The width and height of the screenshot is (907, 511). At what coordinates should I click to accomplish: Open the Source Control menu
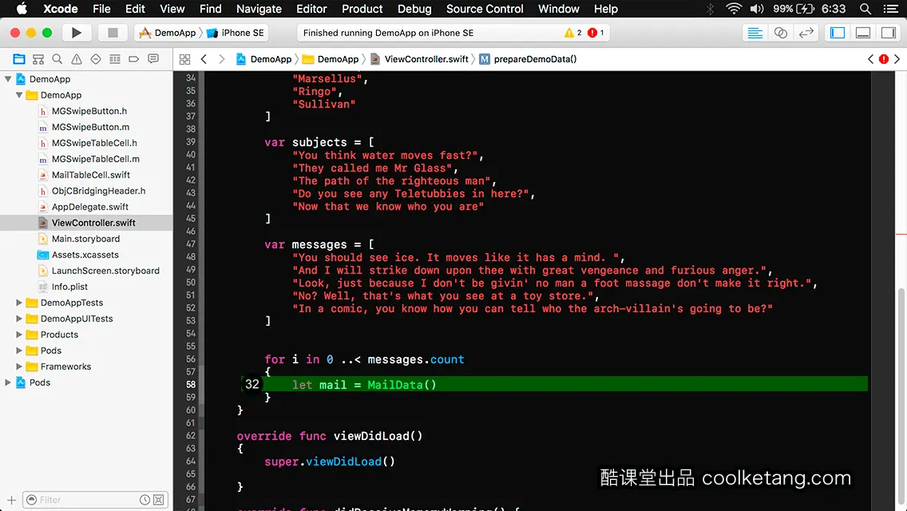[485, 9]
